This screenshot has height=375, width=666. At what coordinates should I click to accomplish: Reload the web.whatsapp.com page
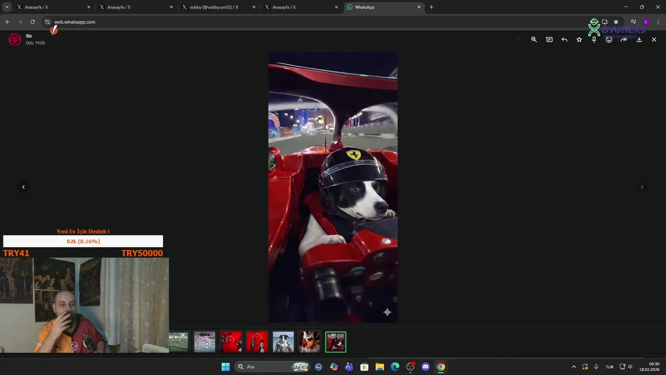coord(32,22)
